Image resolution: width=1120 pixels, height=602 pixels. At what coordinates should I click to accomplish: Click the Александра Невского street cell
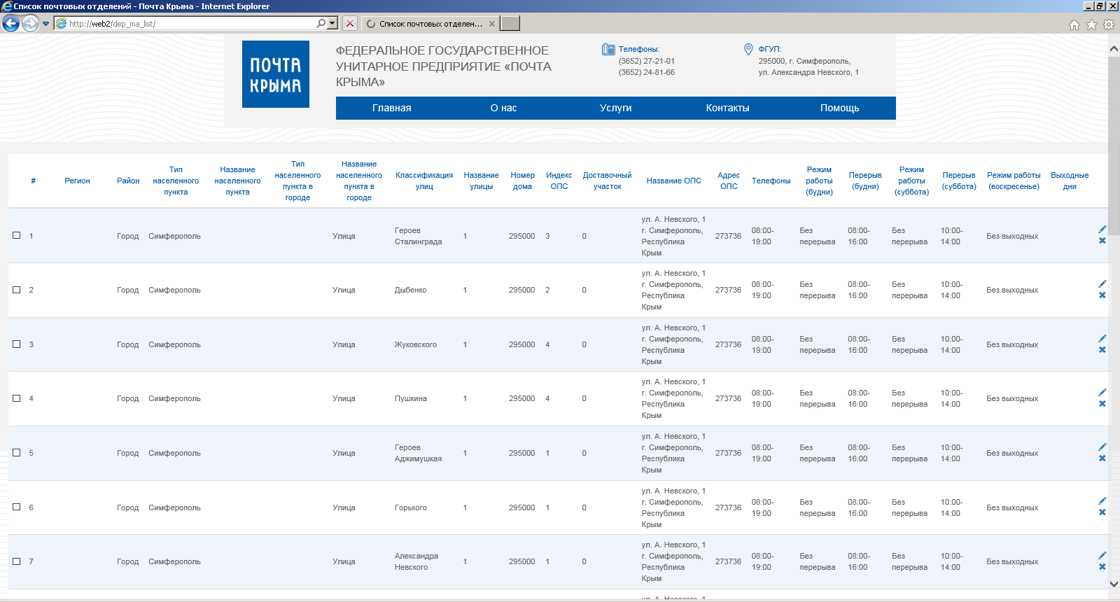pyautogui.click(x=416, y=561)
